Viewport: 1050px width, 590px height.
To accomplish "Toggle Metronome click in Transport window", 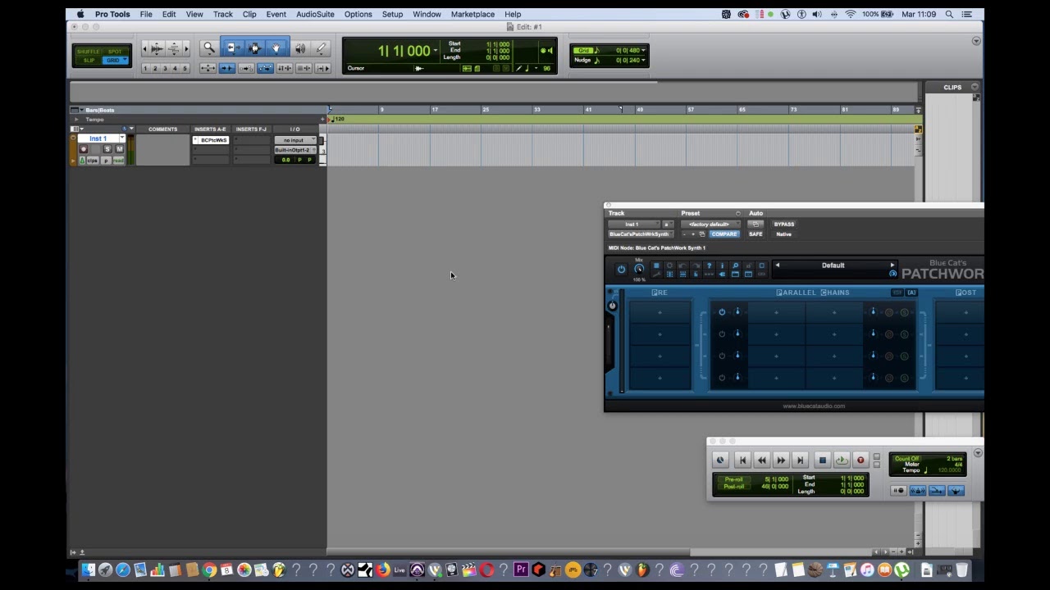I will coord(918,490).
